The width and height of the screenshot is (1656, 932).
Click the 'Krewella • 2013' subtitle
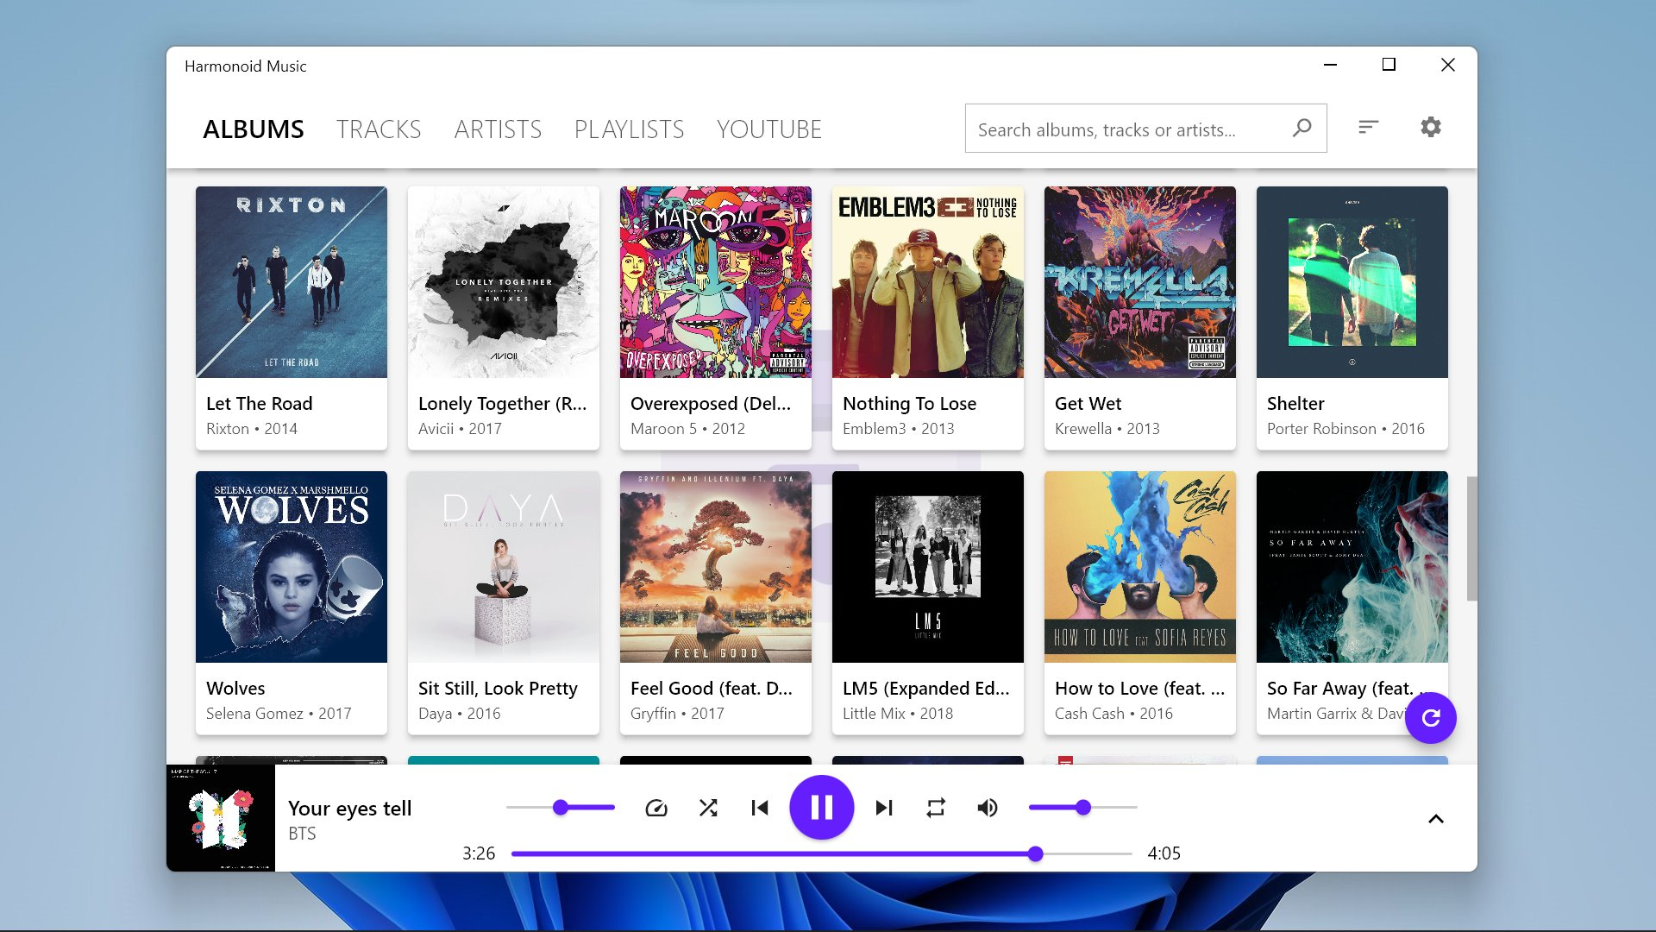1107,429
